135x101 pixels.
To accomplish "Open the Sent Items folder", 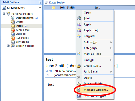I will click(22, 42).
